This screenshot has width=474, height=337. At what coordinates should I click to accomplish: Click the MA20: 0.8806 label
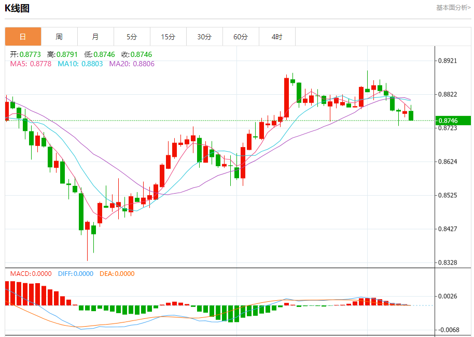(132, 64)
